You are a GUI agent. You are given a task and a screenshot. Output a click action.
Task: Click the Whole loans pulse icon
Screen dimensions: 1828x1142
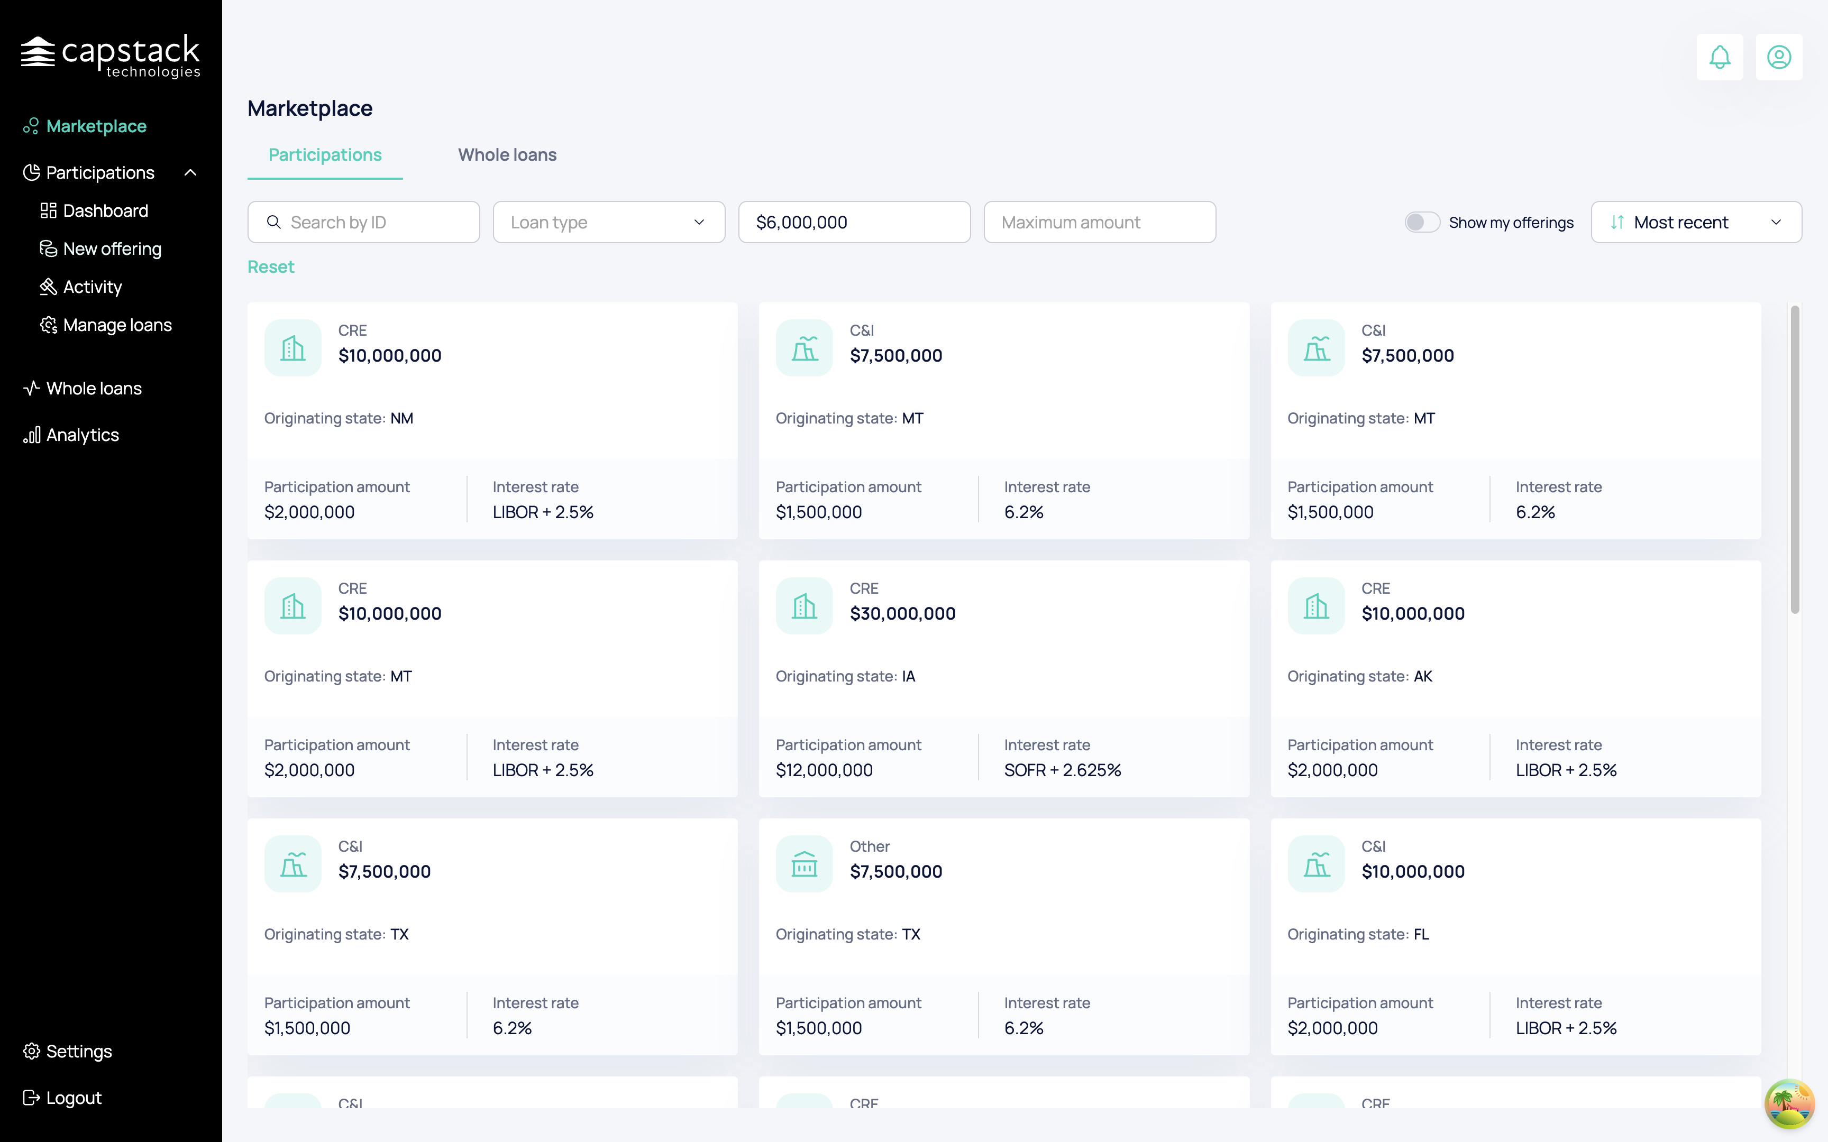click(x=31, y=388)
